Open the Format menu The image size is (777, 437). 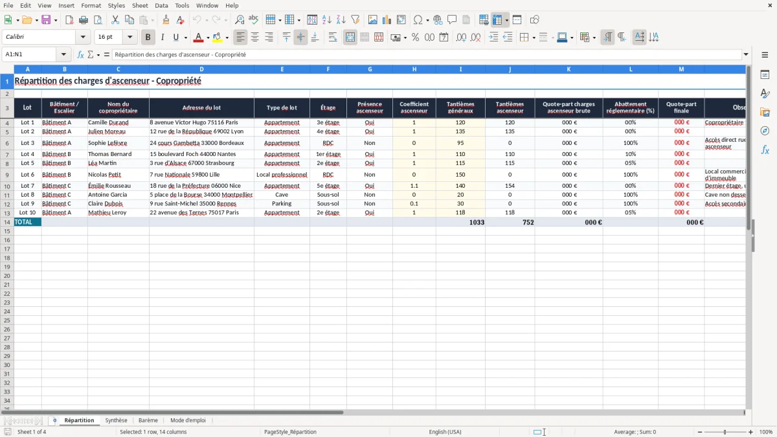91,5
